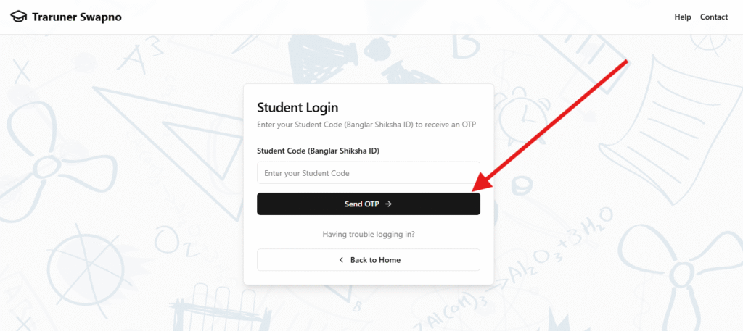Open the Contact page
Image resolution: width=743 pixels, height=331 pixels.
714,17
